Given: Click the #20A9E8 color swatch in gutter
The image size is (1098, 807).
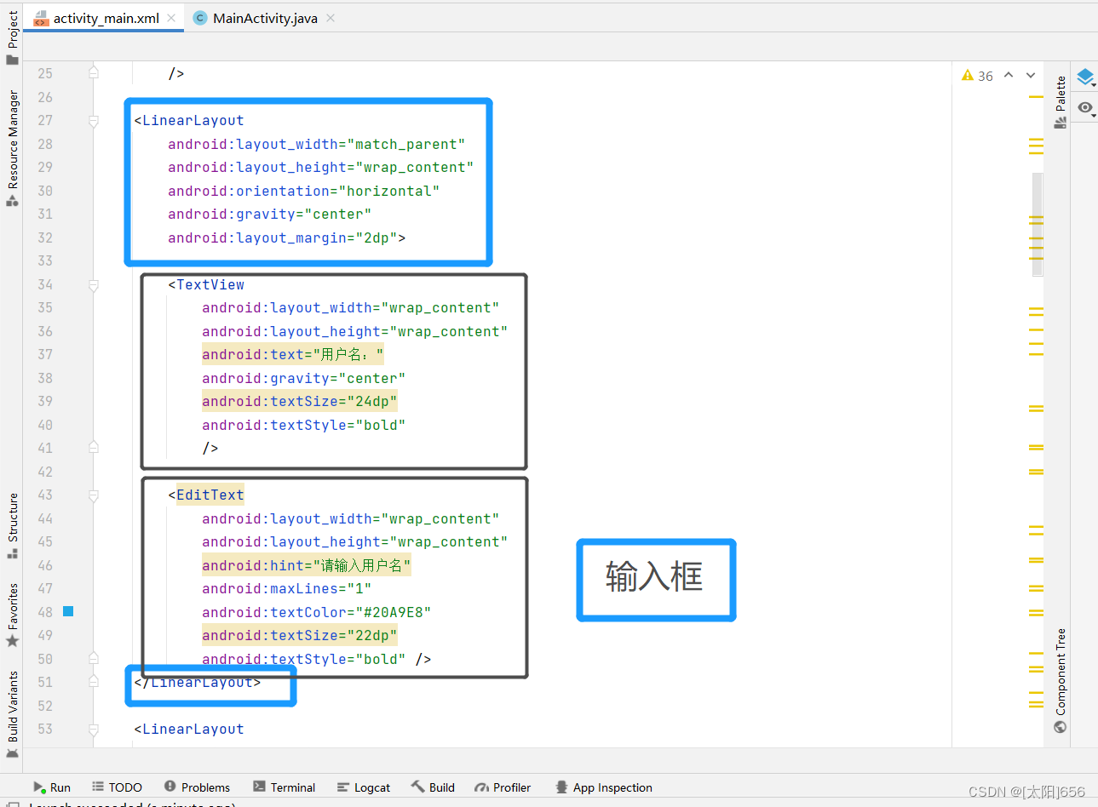Looking at the screenshot, I should (x=68, y=611).
